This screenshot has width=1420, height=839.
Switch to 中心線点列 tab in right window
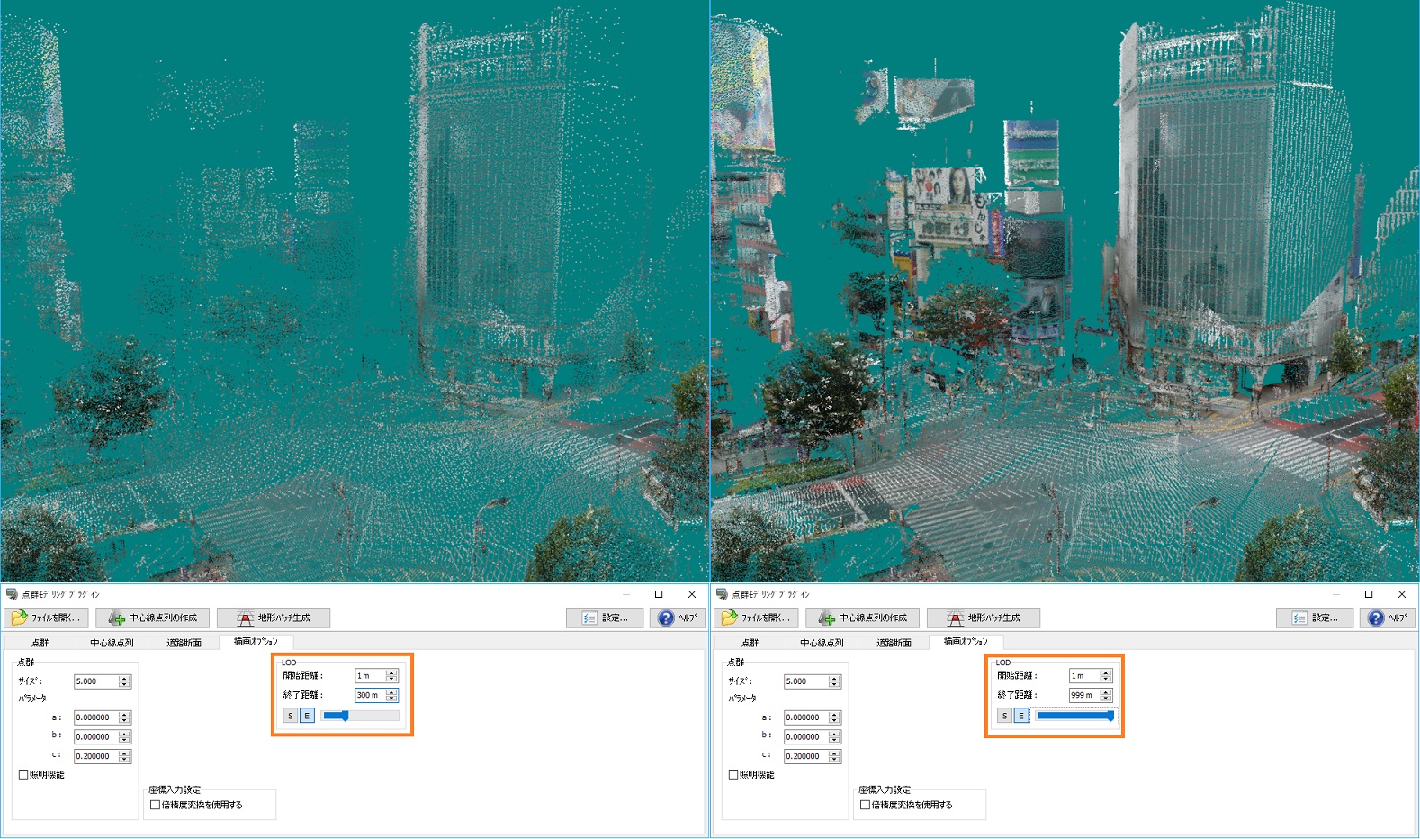822,643
